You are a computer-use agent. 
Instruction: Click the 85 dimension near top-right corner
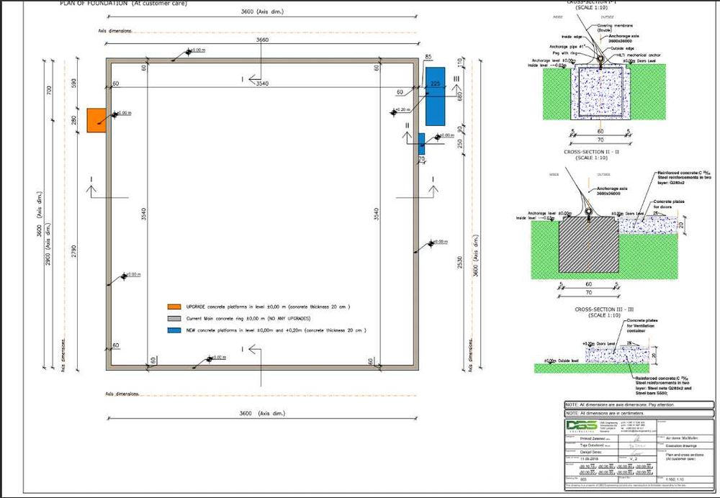click(x=428, y=57)
